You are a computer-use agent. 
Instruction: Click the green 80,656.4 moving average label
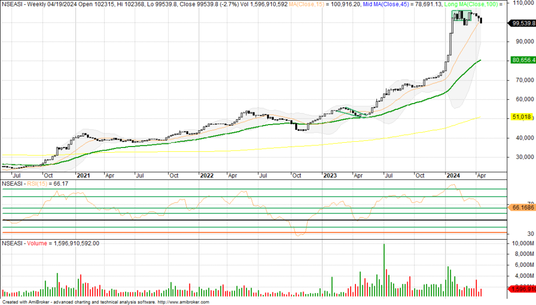(521, 61)
